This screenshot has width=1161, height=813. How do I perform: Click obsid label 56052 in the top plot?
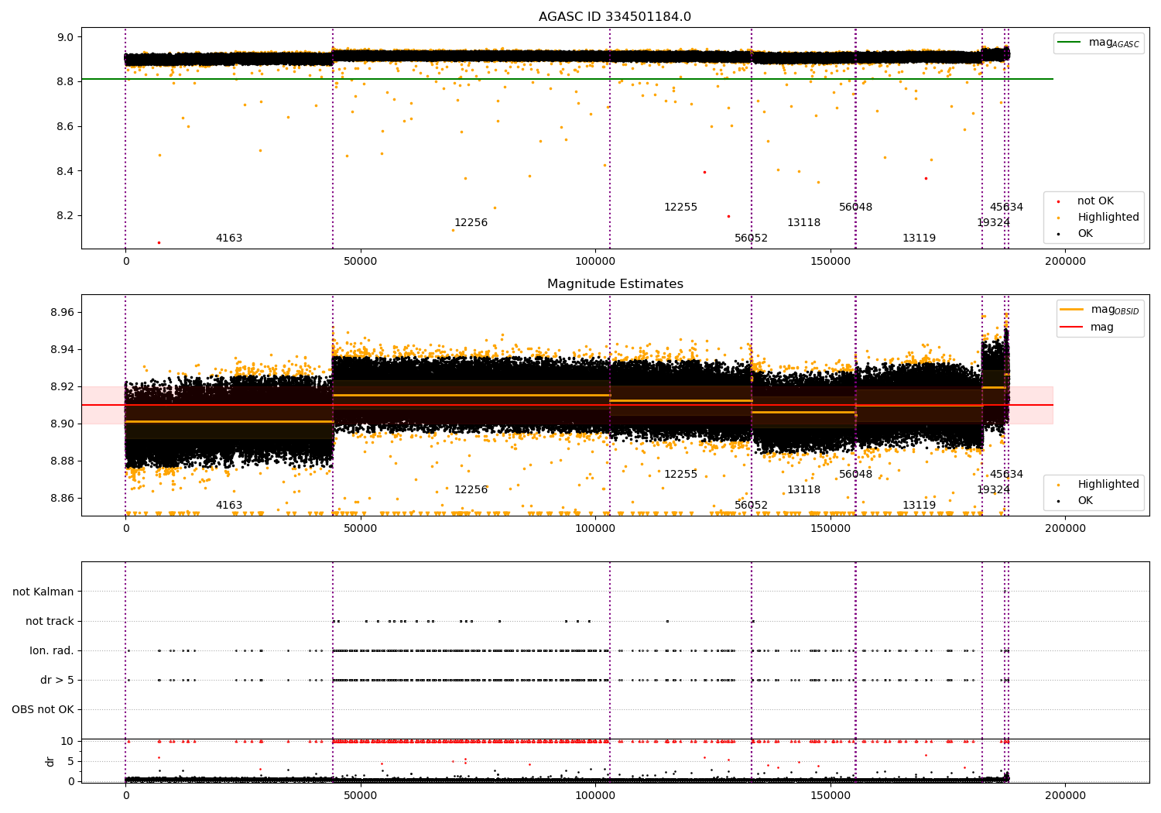pyautogui.click(x=751, y=238)
